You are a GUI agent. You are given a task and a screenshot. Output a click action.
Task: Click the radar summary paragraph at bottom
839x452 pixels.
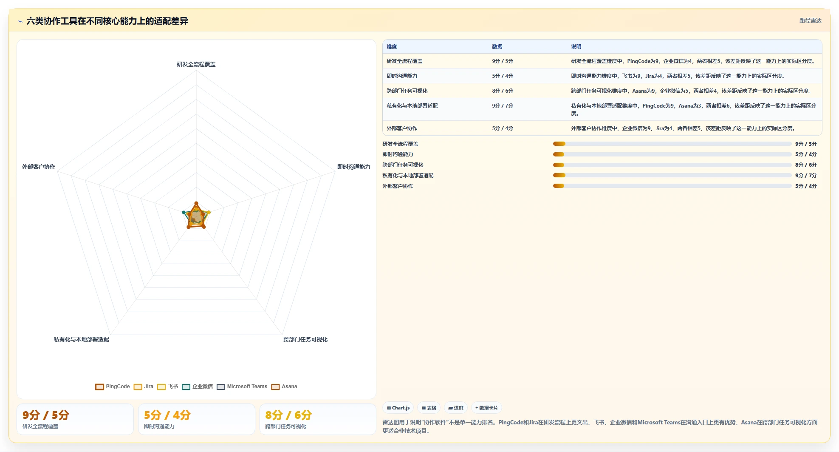tap(600, 426)
